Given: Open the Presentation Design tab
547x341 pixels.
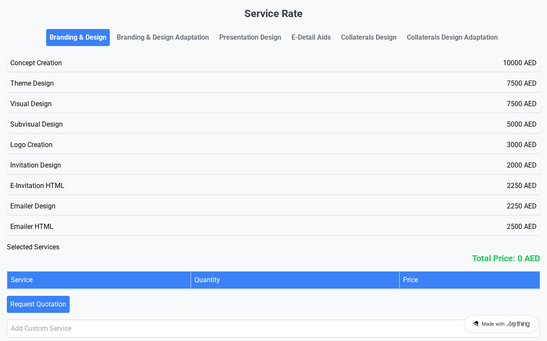Looking at the screenshot, I should pos(250,38).
